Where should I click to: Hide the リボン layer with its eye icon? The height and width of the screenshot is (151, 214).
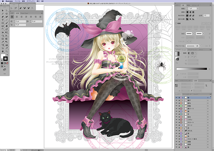(176, 120)
